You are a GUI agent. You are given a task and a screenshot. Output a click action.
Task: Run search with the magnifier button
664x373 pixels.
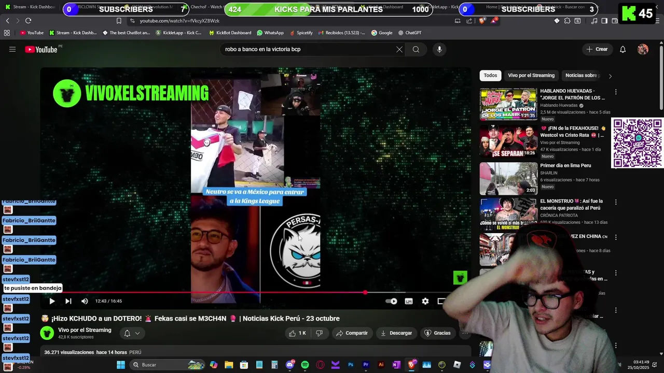coord(416,49)
